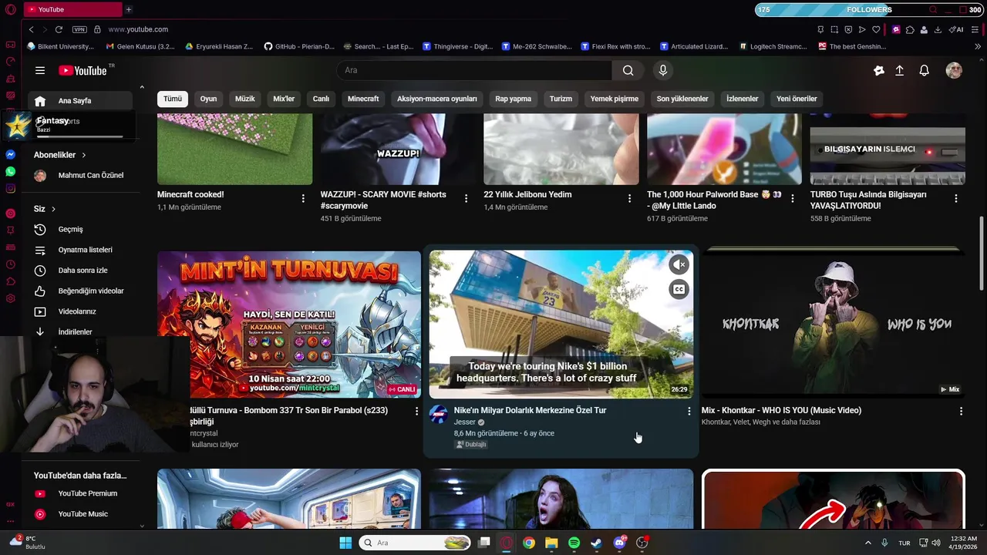The width and height of the screenshot is (987, 555).
Task: Unmute the Nike video preview
Action: click(x=679, y=265)
